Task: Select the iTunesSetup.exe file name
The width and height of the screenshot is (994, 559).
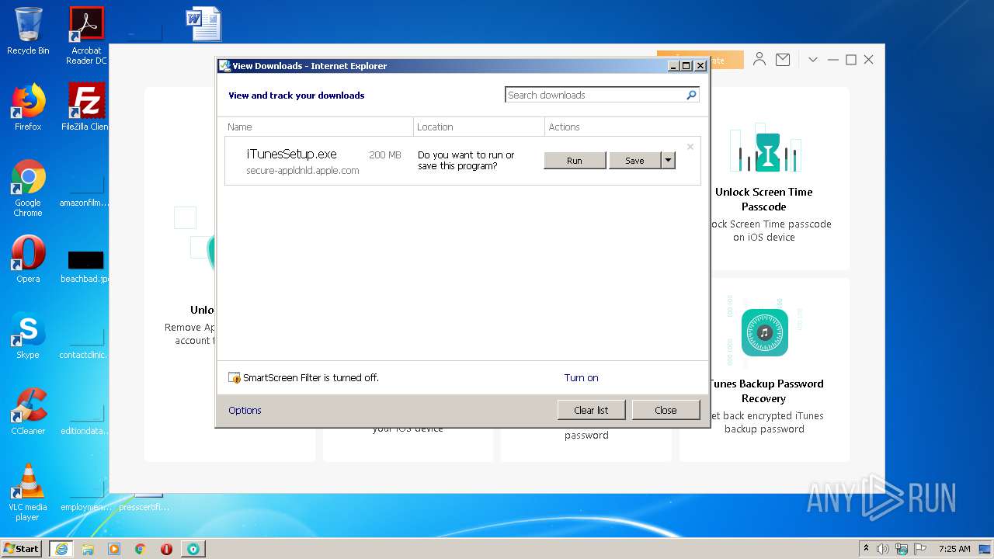Action: [291, 155]
